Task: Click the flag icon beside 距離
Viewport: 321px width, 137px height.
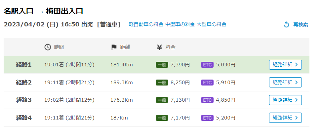Action: coord(114,47)
